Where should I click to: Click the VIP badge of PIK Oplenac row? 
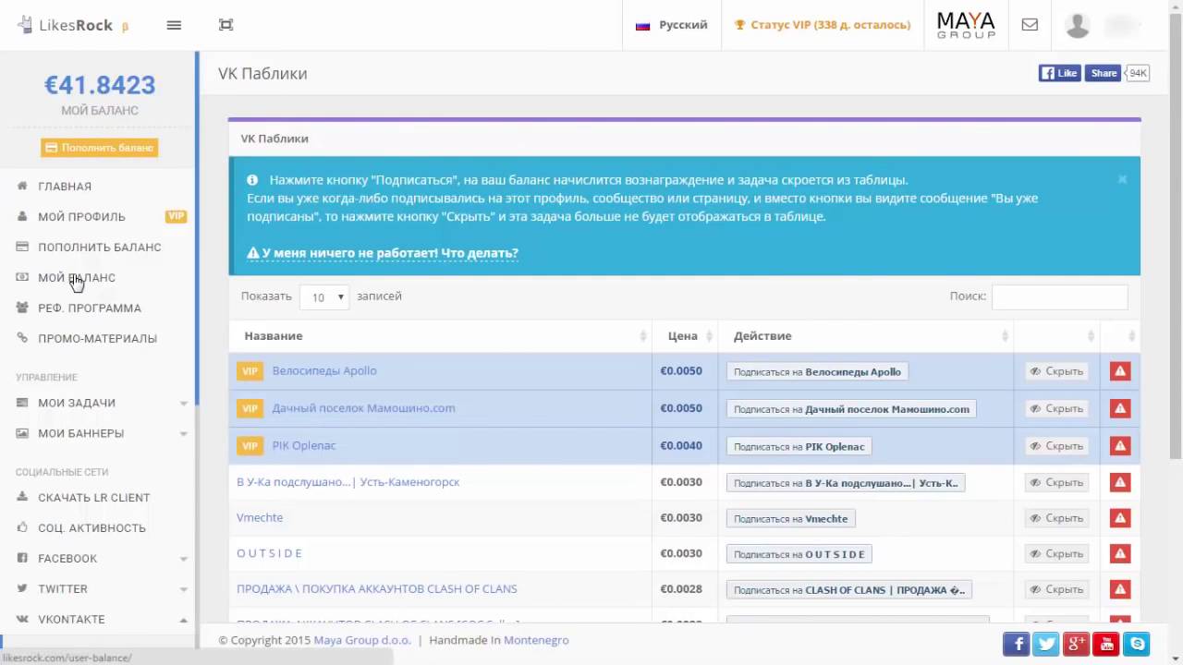(x=250, y=446)
